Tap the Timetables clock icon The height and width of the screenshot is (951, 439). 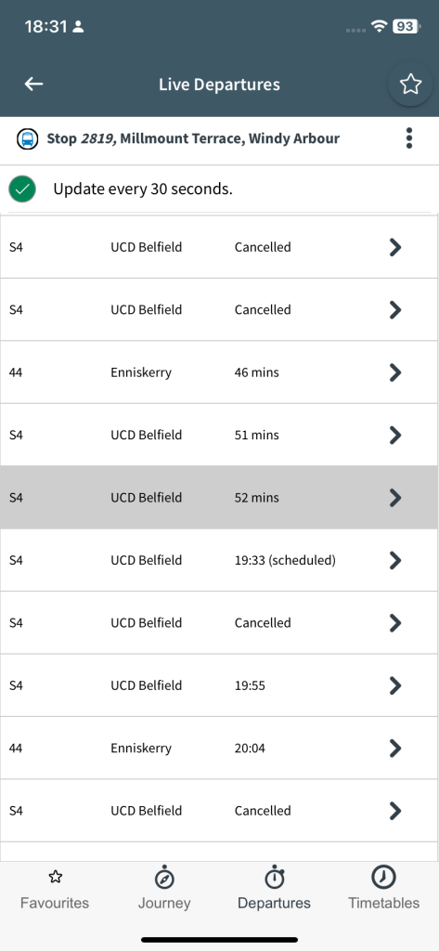383,877
